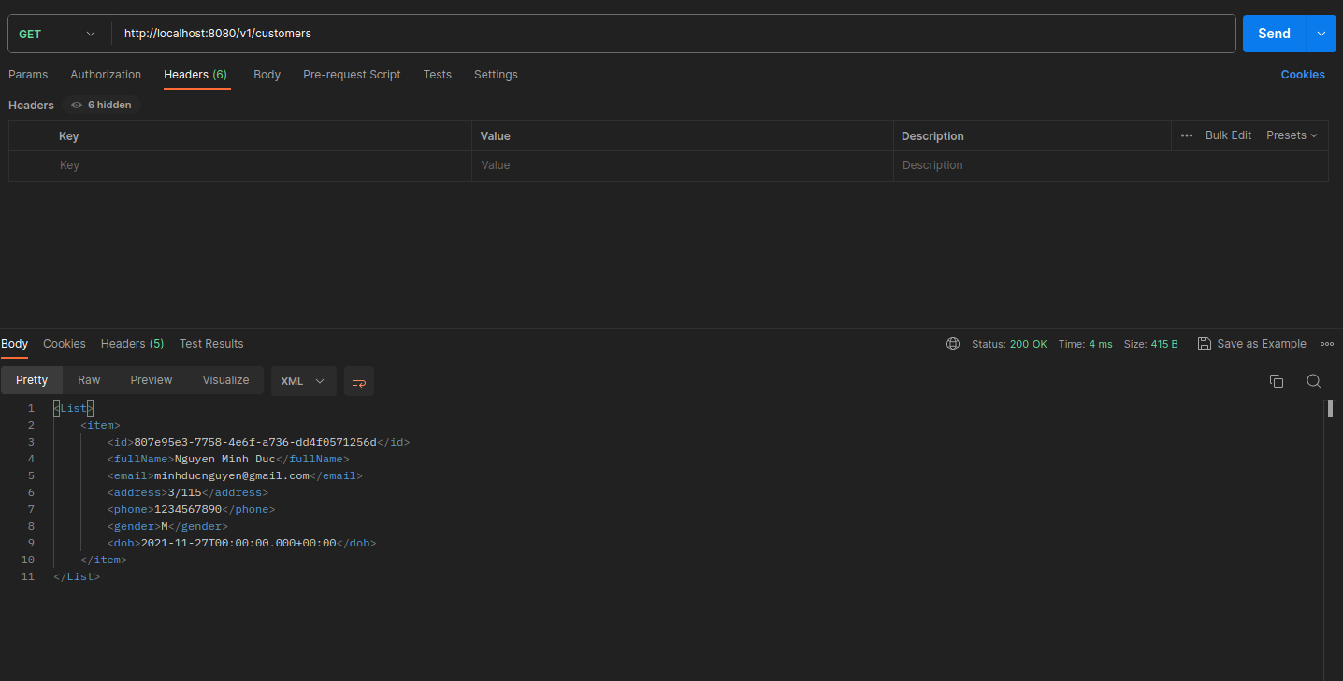Click Bulk Edit for headers
Image resolution: width=1343 pixels, height=681 pixels.
click(1227, 135)
